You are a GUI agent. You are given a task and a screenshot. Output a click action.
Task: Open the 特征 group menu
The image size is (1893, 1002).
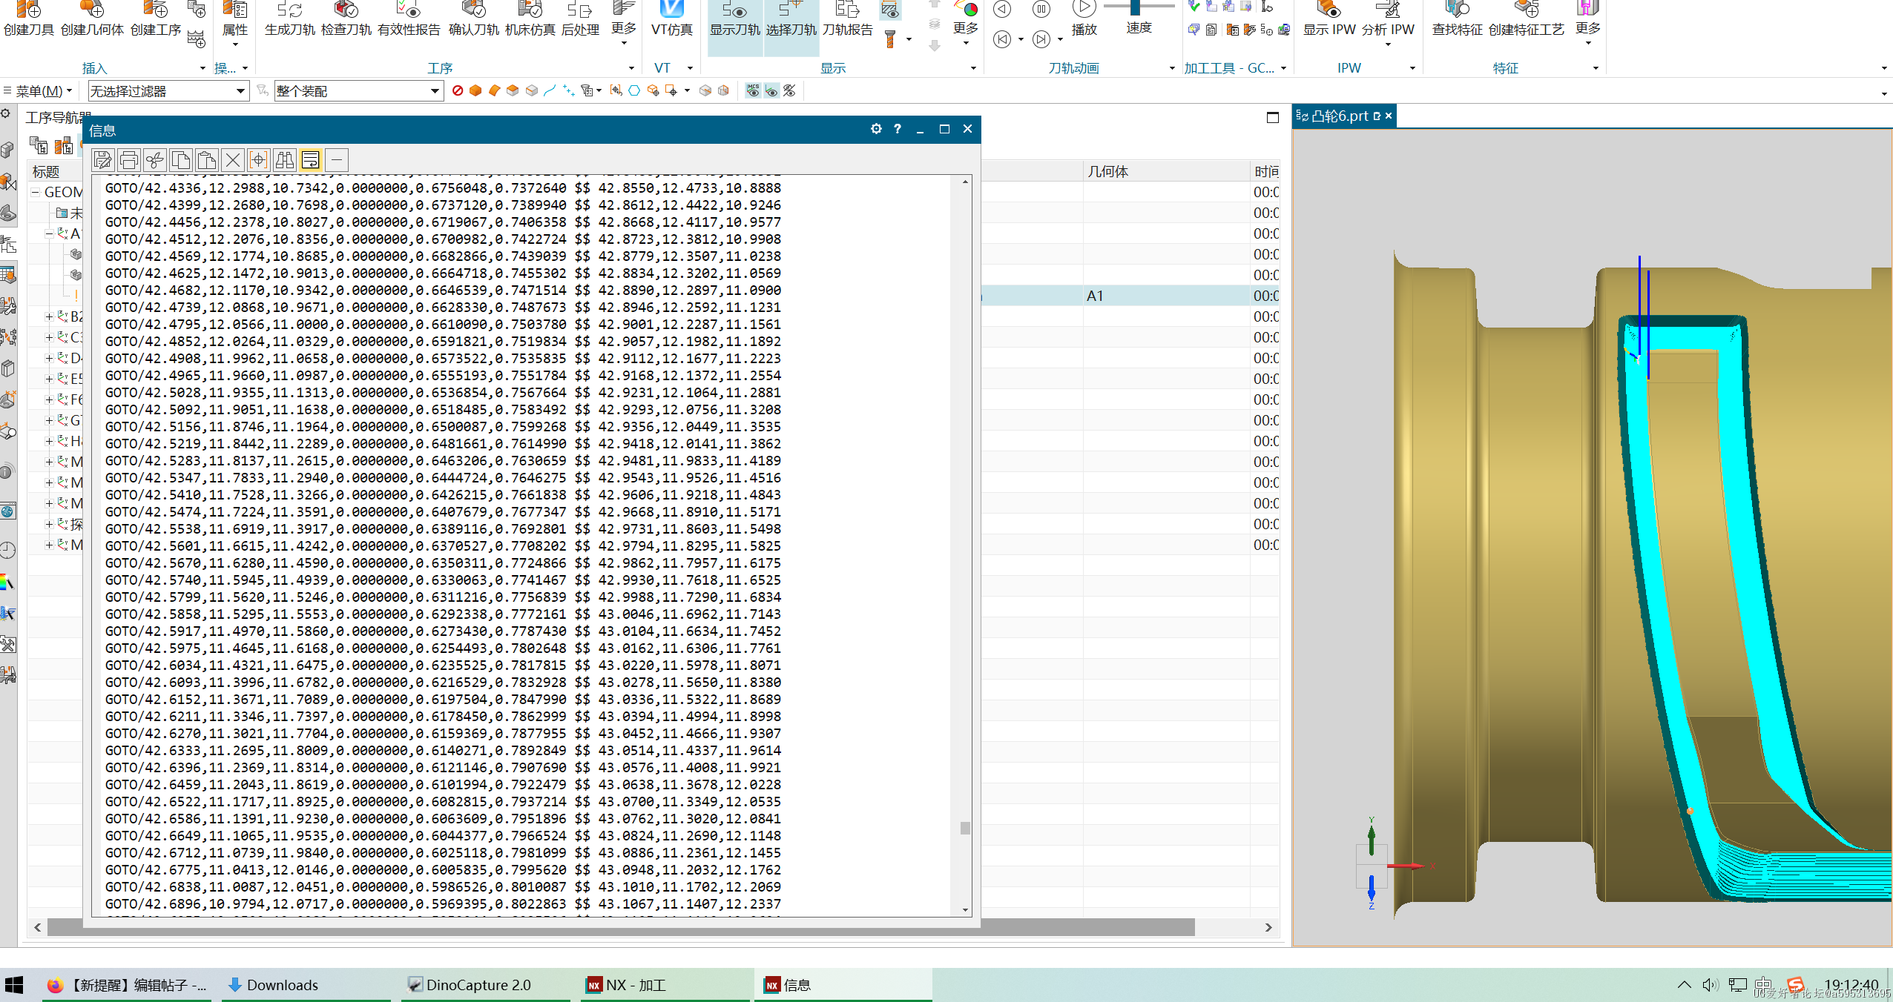(x=1596, y=68)
